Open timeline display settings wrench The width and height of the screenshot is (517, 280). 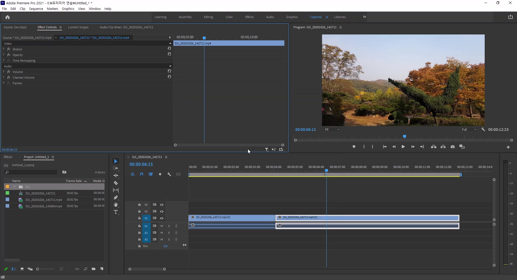click(169, 174)
